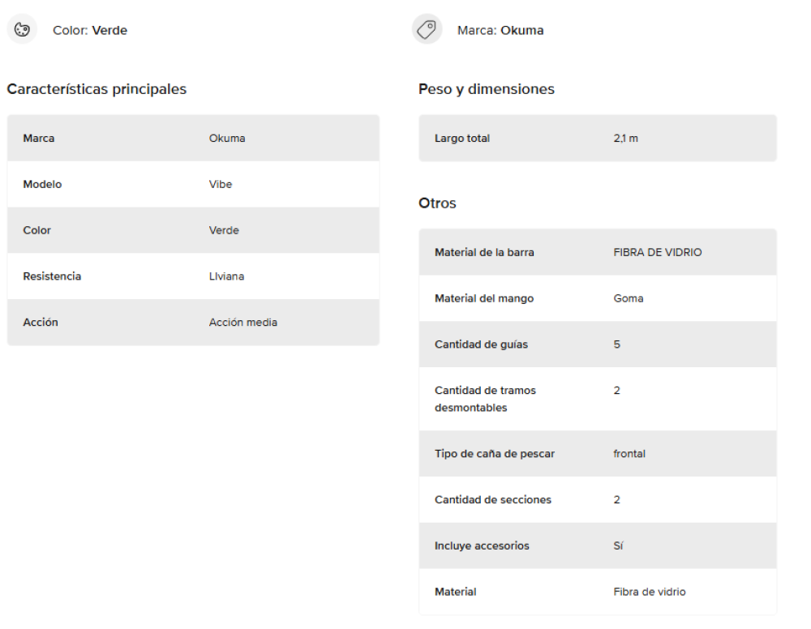The image size is (811, 629).
Task: Select the Material row value Fibra de vidrio
Action: coord(649,593)
